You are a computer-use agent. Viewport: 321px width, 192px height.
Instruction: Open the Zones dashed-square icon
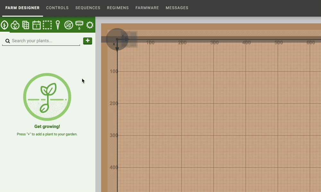click(x=47, y=25)
